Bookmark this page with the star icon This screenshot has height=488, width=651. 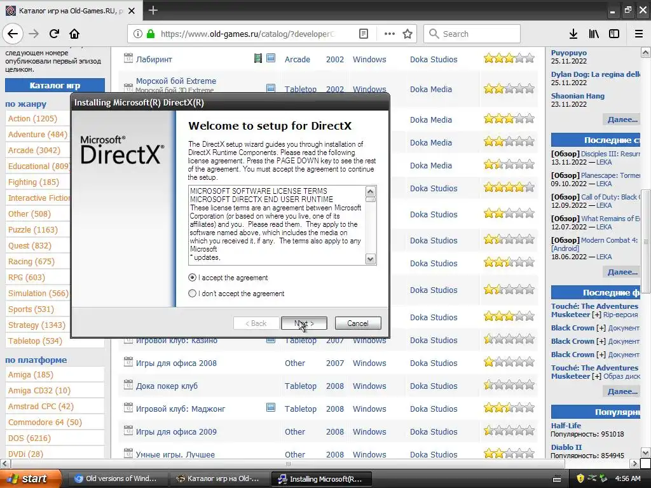(x=408, y=34)
